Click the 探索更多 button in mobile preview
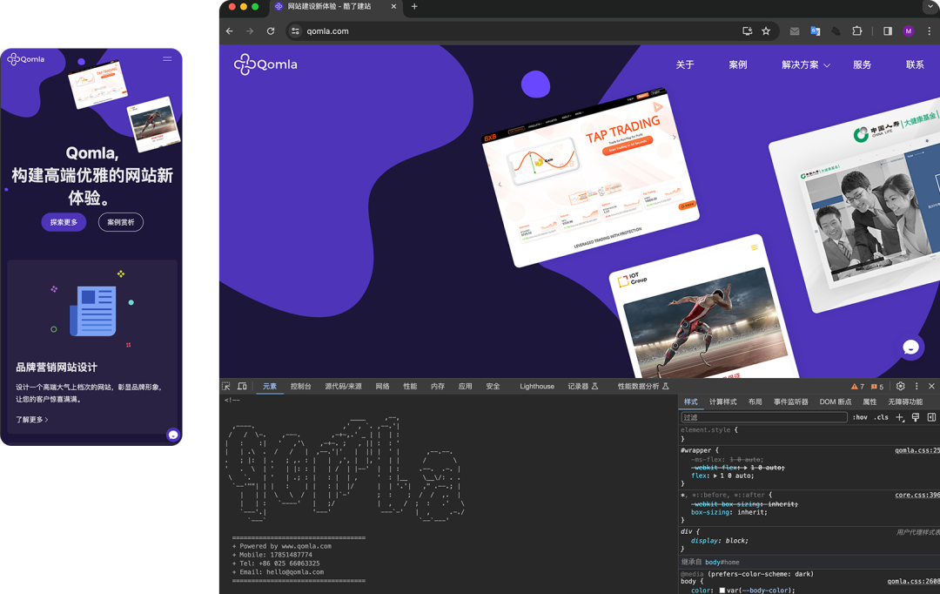The image size is (940, 594). point(64,222)
